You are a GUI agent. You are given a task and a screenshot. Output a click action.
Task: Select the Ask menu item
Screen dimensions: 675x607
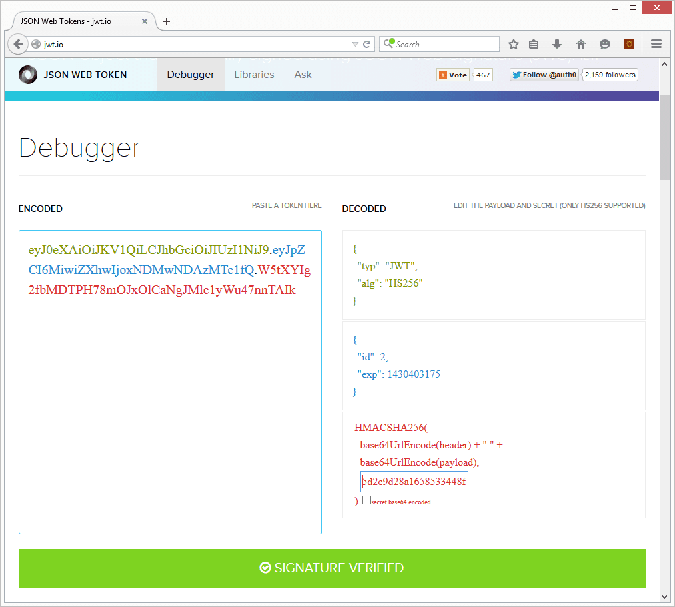[x=303, y=75]
